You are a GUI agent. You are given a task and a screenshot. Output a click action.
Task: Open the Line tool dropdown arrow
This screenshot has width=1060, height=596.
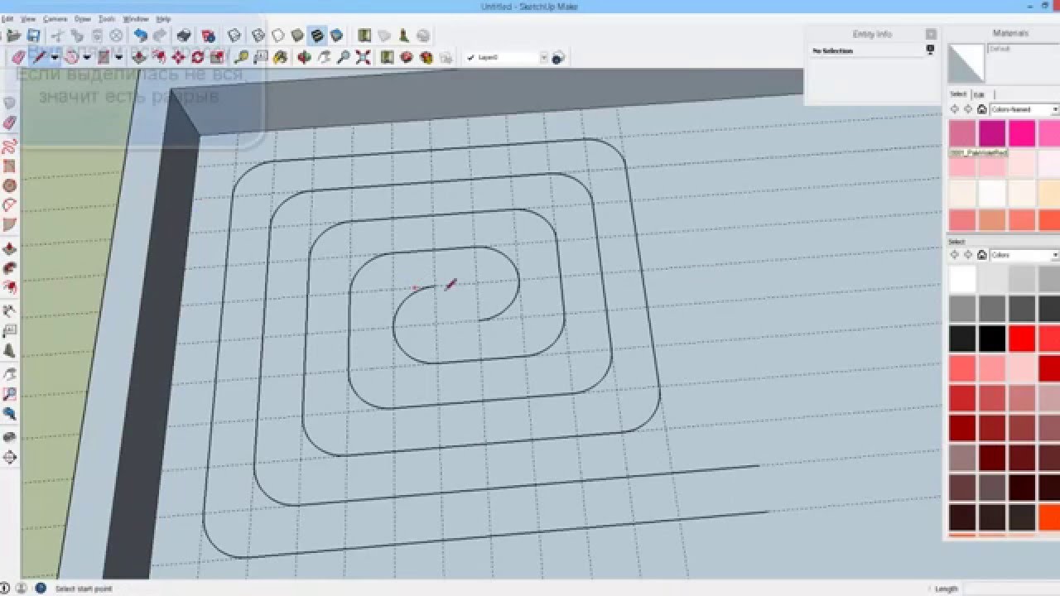click(55, 57)
